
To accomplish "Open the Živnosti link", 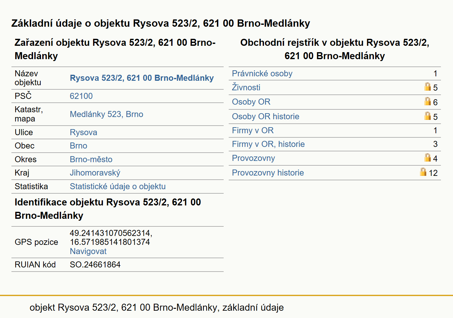I will tap(246, 87).
